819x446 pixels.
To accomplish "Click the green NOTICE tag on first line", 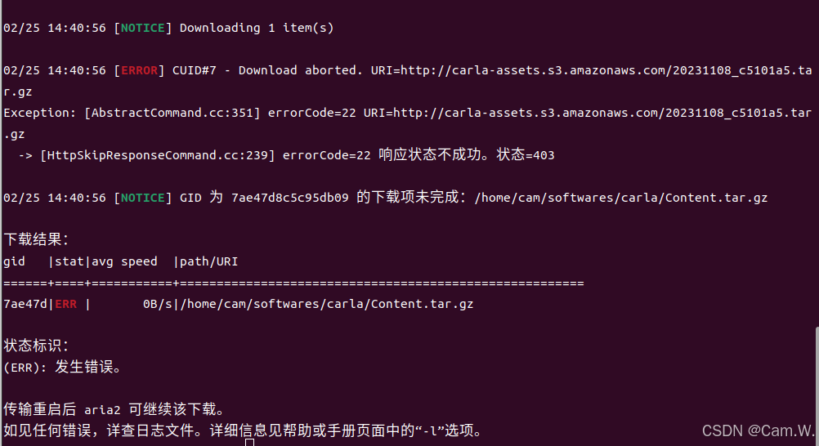I will [142, 29].
